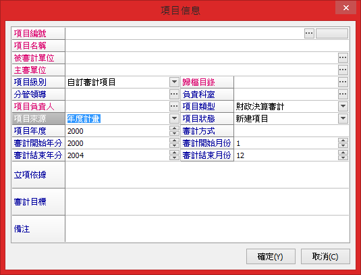Expand the 項目級別 dropdown

(174, 82)
